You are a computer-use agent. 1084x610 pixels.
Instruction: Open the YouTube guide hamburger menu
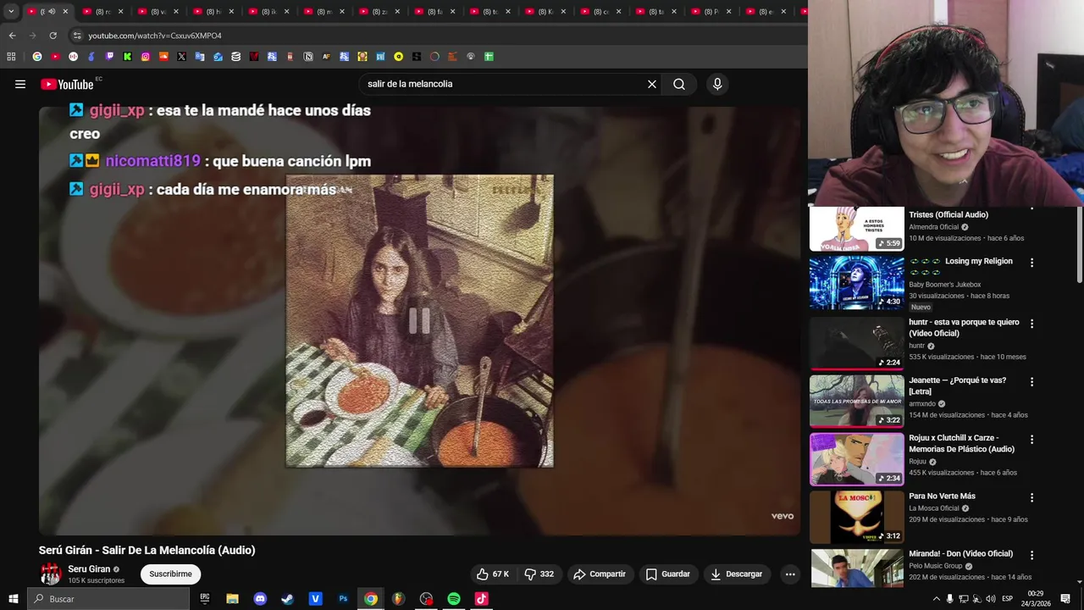pos(20,84)
